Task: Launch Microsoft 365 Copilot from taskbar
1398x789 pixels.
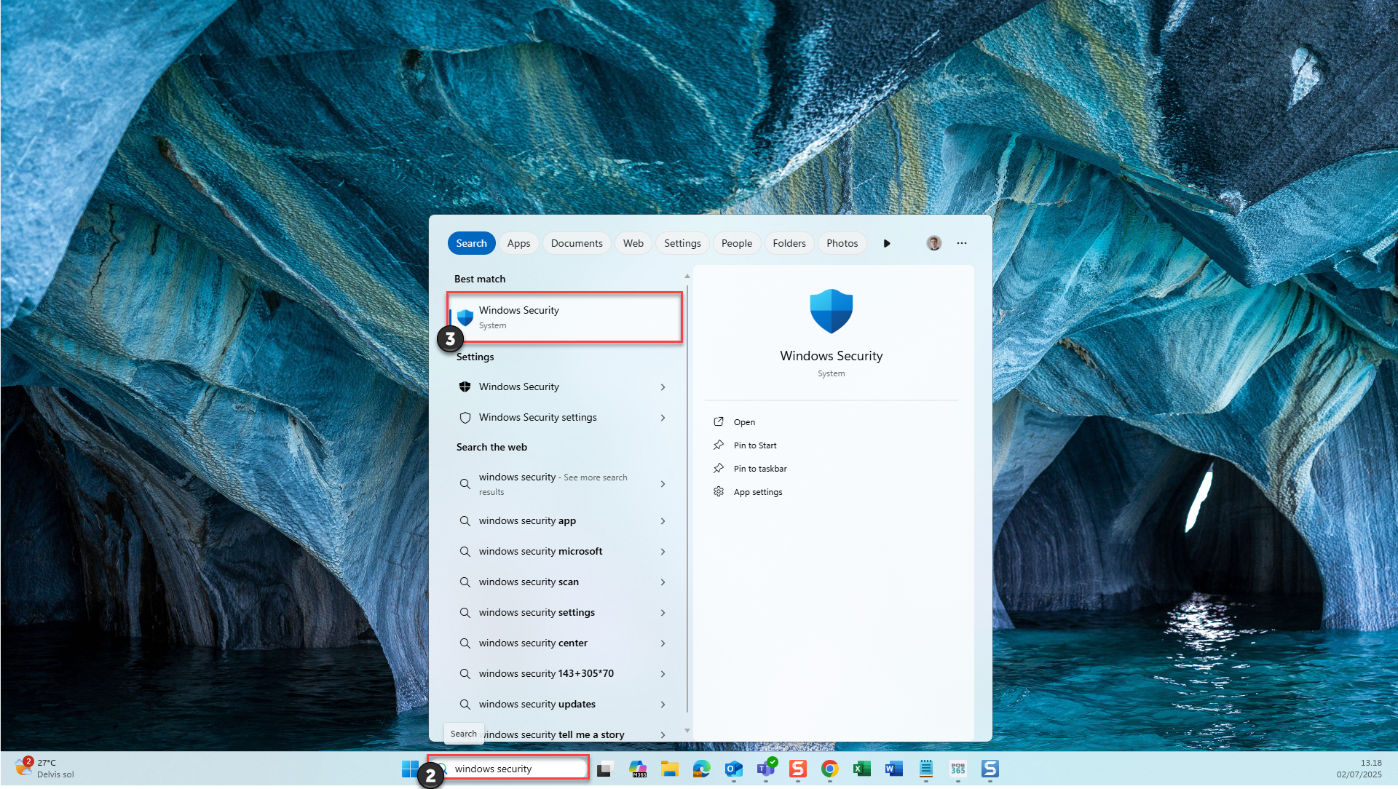Action: click(638, 769)
